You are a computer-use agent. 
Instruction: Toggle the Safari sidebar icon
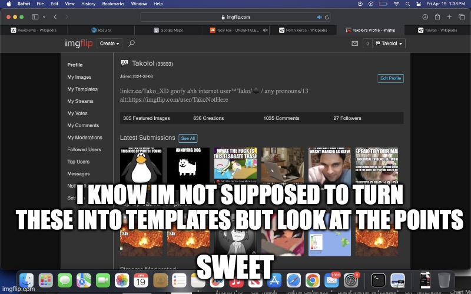(35, 17)
